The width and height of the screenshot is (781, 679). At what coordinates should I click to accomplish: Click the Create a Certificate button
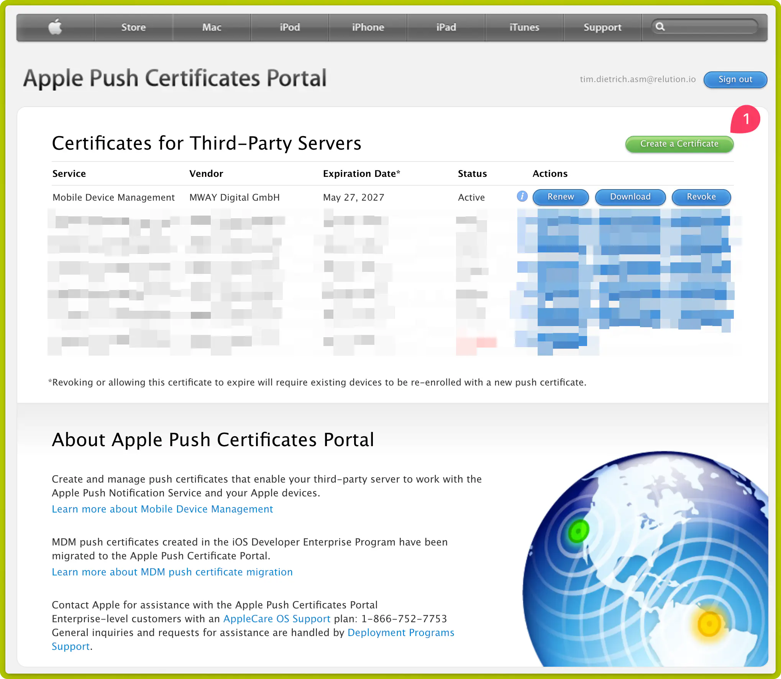[679, 144]
